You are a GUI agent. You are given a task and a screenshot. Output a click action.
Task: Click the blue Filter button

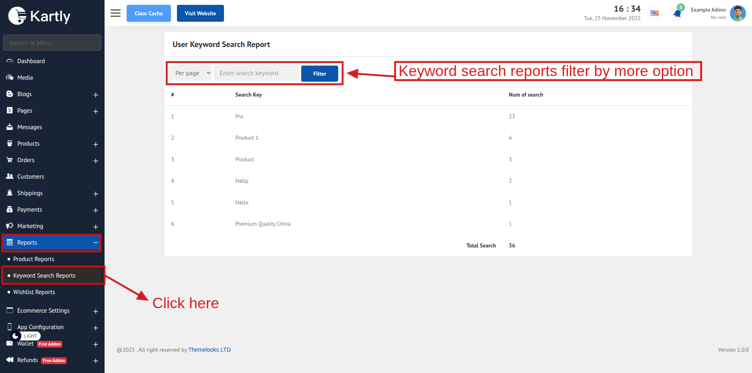(x=319, y=74)
